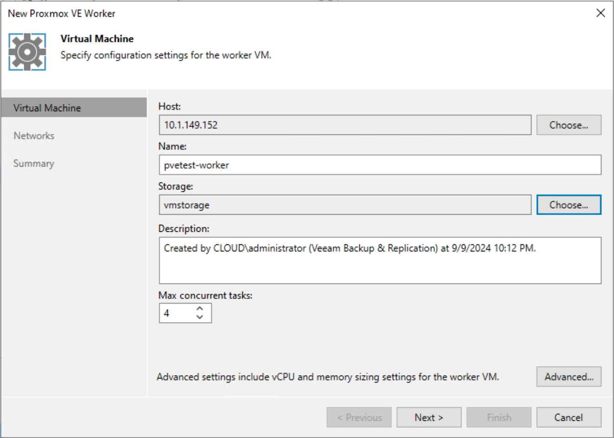Switch to the Networks step

coord(34,135)
